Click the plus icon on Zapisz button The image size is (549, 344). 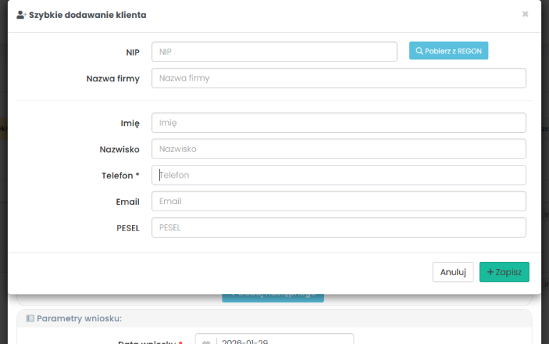tap(490, 272)
